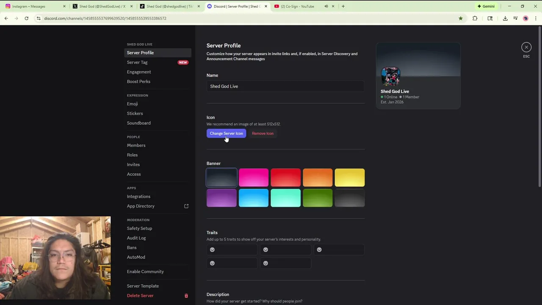This screenshot has height=305, width=542.
Task: Reload the Discord page
Action: point(26,18)
